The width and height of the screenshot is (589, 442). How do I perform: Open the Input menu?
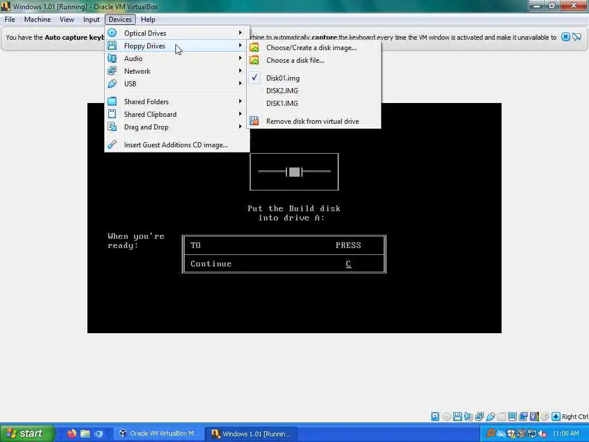[x=91, y=20]
